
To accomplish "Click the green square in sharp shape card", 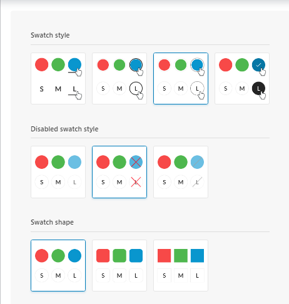I will click(181, 255).
